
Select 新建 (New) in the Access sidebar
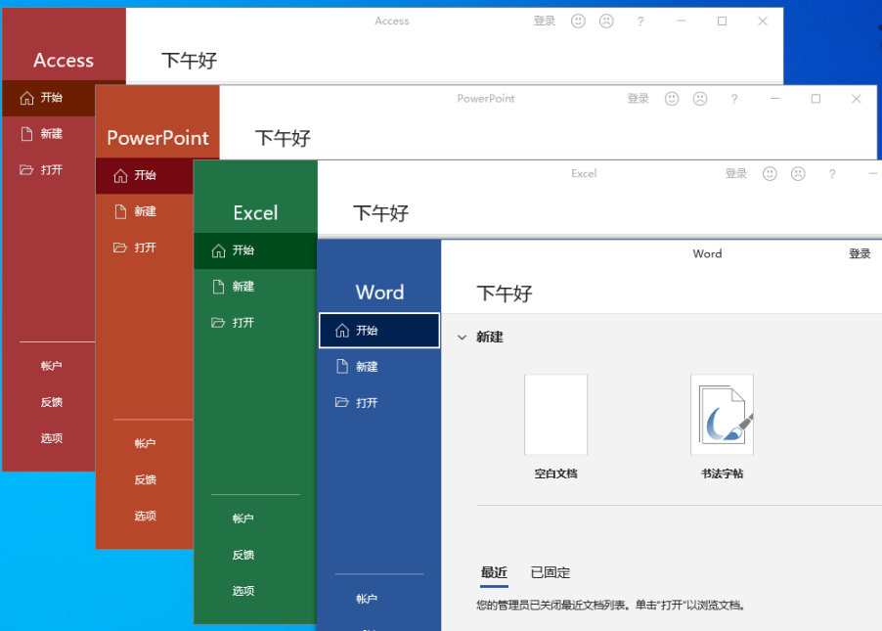click(x=50, y=134)
